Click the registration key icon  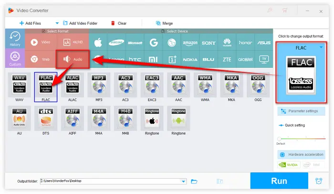point(270,10)
